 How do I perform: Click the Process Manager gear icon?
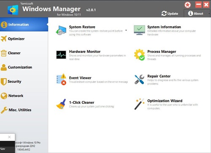(139, 55)
